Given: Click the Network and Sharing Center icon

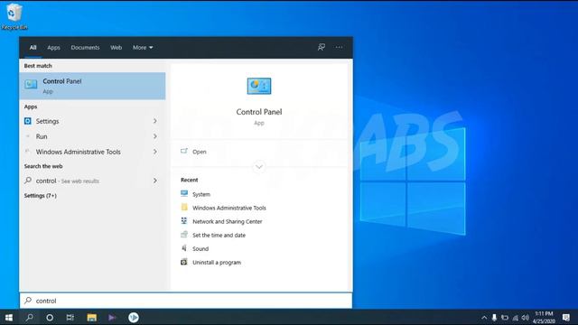Looking at the screenshot, I should pyautogui.click(x=184, y=220).
